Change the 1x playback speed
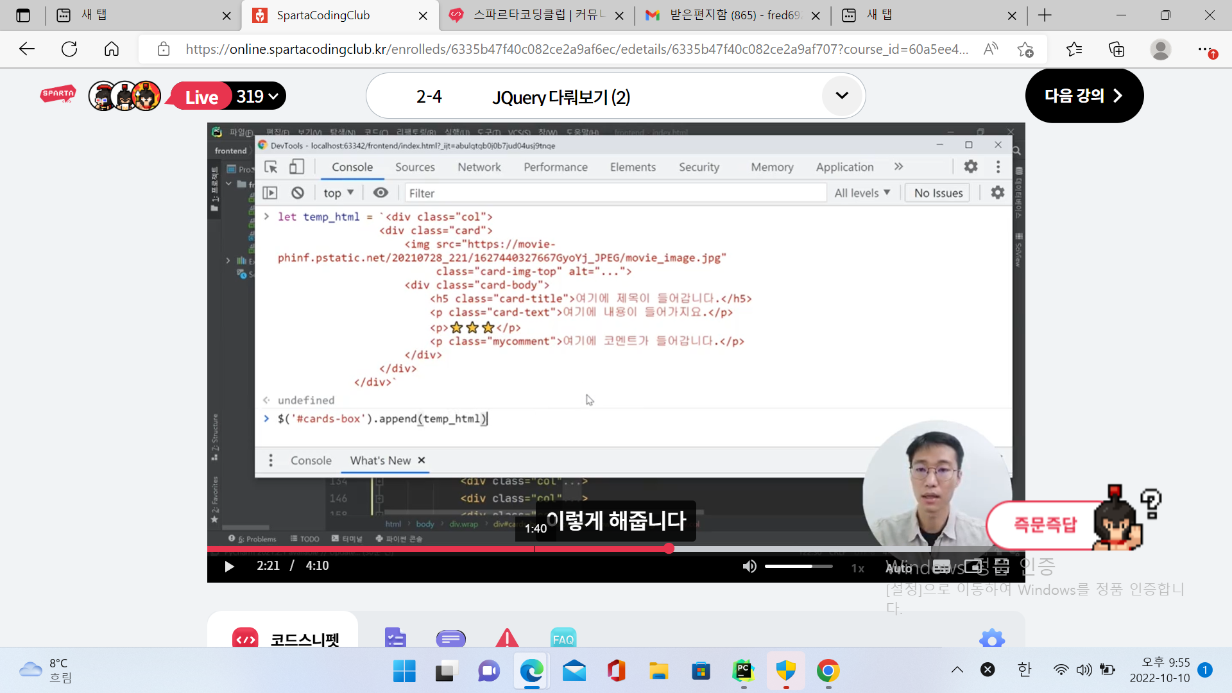The image size is (1232, 693). pyautogui.click(x=858, y=568)
